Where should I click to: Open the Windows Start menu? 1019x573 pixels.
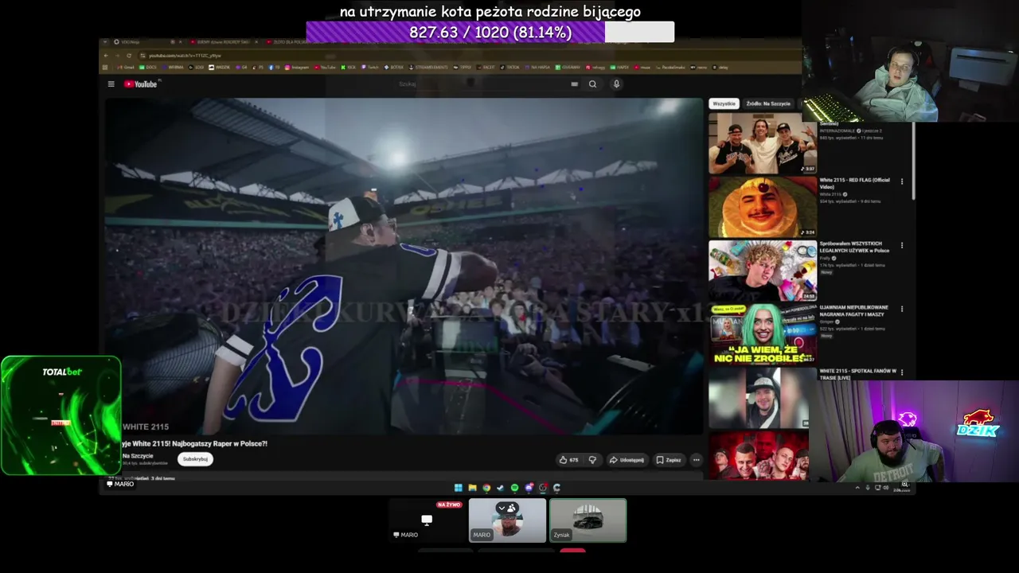click(x=458, y=488)
